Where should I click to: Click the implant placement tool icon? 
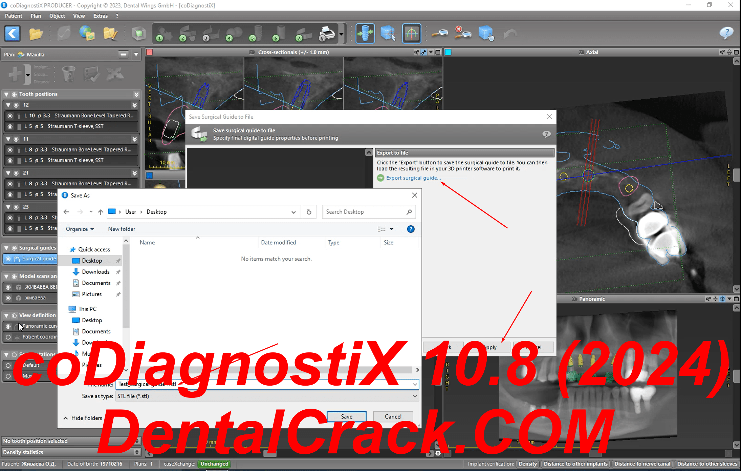tap(365, 34)
